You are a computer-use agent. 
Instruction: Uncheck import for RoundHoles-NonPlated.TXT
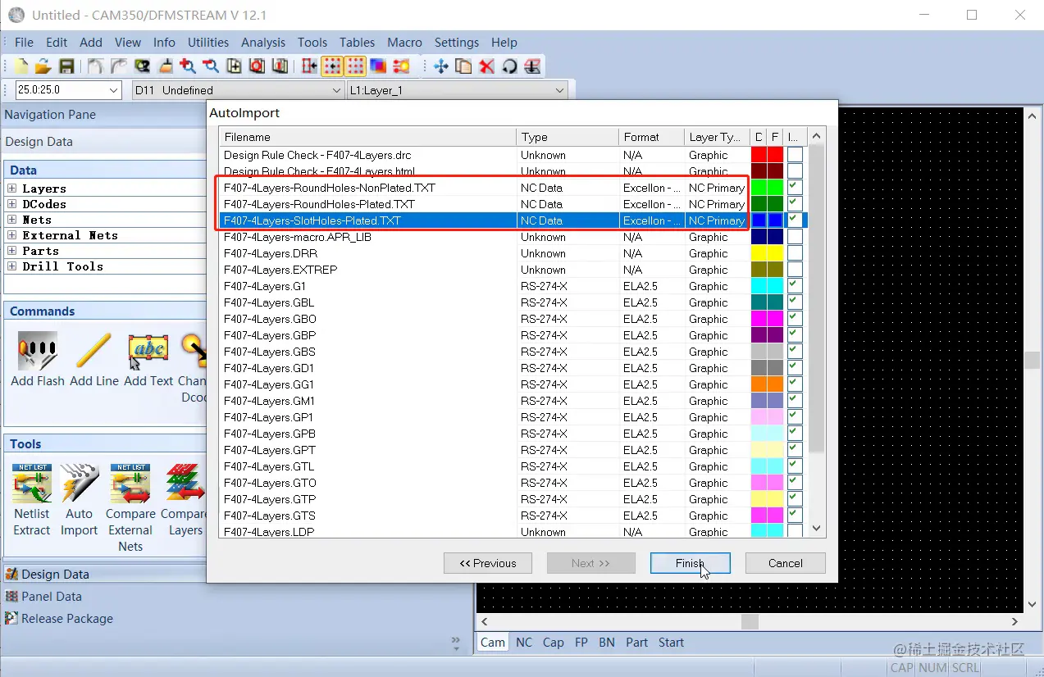point(795,188)
